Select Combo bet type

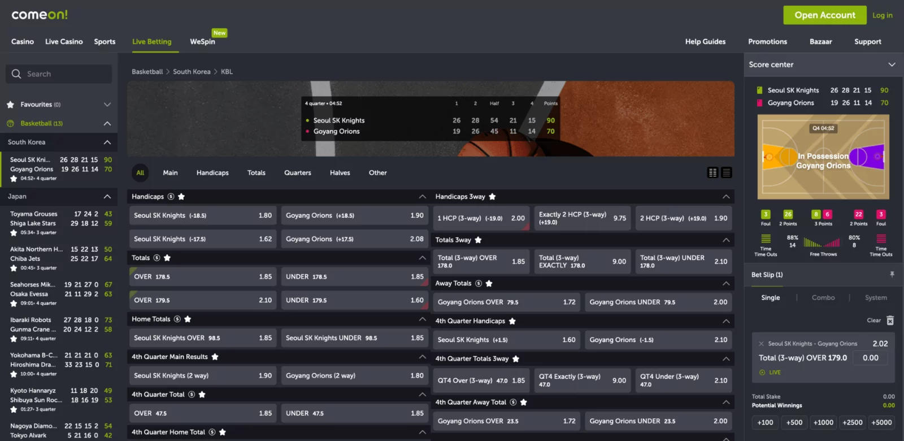(823, 298)
